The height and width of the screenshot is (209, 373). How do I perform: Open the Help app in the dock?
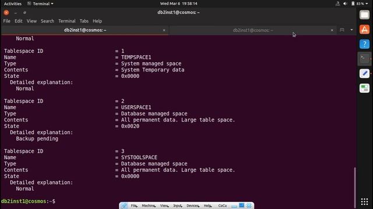click(364, 44)
